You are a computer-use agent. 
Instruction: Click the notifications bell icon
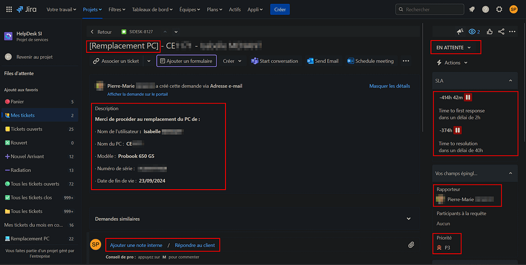point(472,9)
